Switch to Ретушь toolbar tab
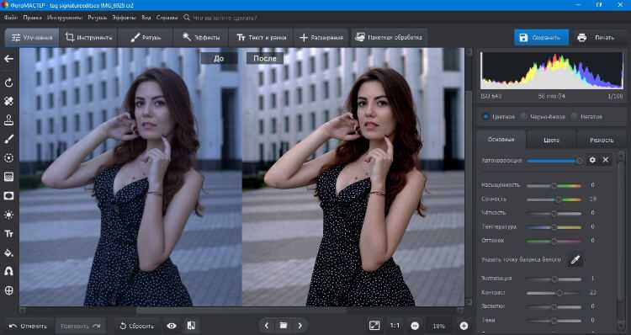This screenshot has width=631, height=335. click(146, 37)
